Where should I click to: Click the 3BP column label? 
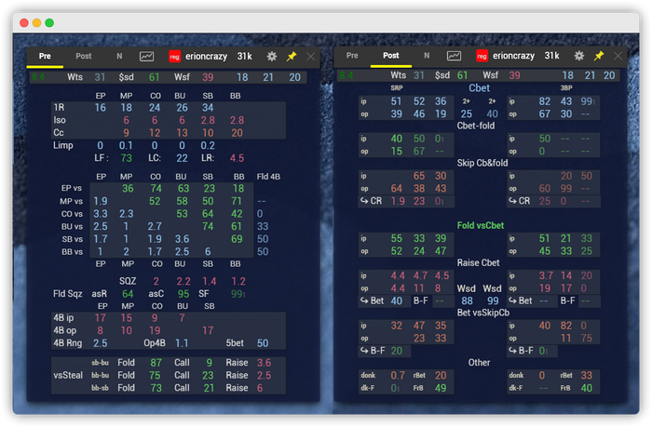[566, 88]
